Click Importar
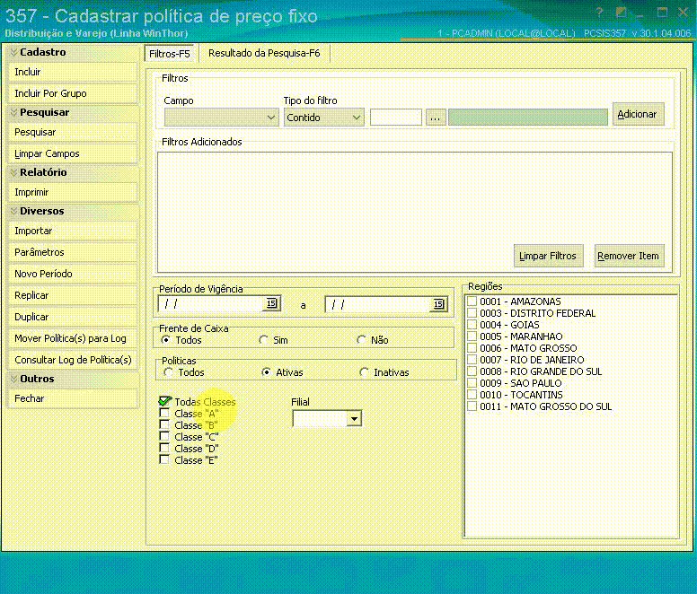The image size is (697, 594). [73, 231]
